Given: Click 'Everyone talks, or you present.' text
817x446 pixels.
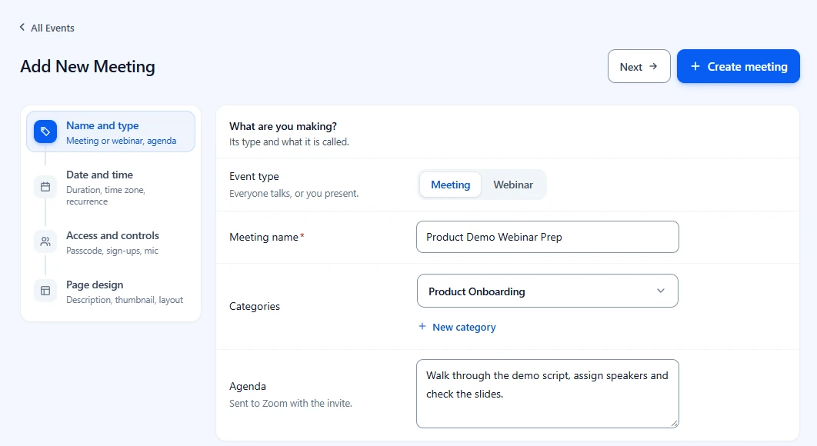Looking at the screenshot, I should (x=294, y=193).
